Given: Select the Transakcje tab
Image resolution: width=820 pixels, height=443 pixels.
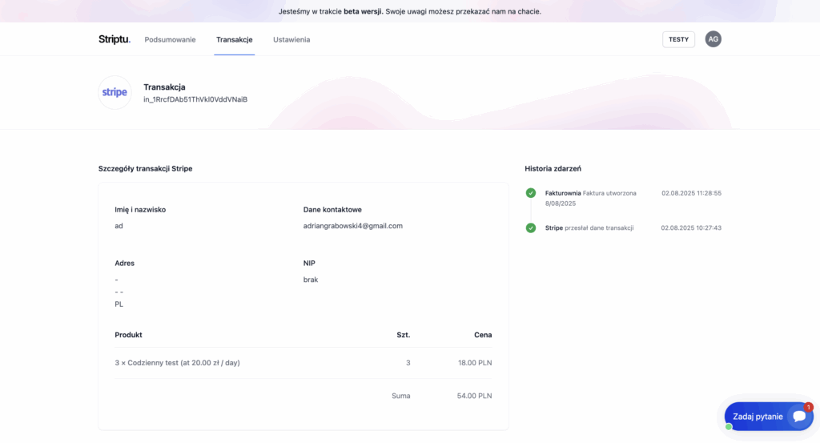Looking at the screenshot, I should [x=235, y=40].
